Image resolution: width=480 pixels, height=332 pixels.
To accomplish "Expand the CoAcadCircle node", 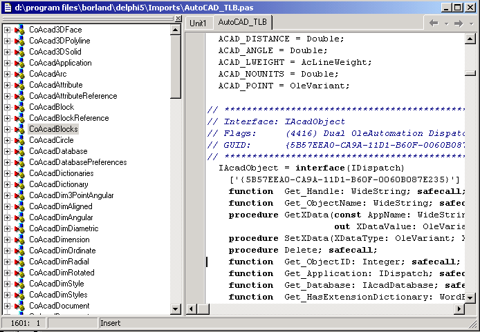I will click(7, 140).
